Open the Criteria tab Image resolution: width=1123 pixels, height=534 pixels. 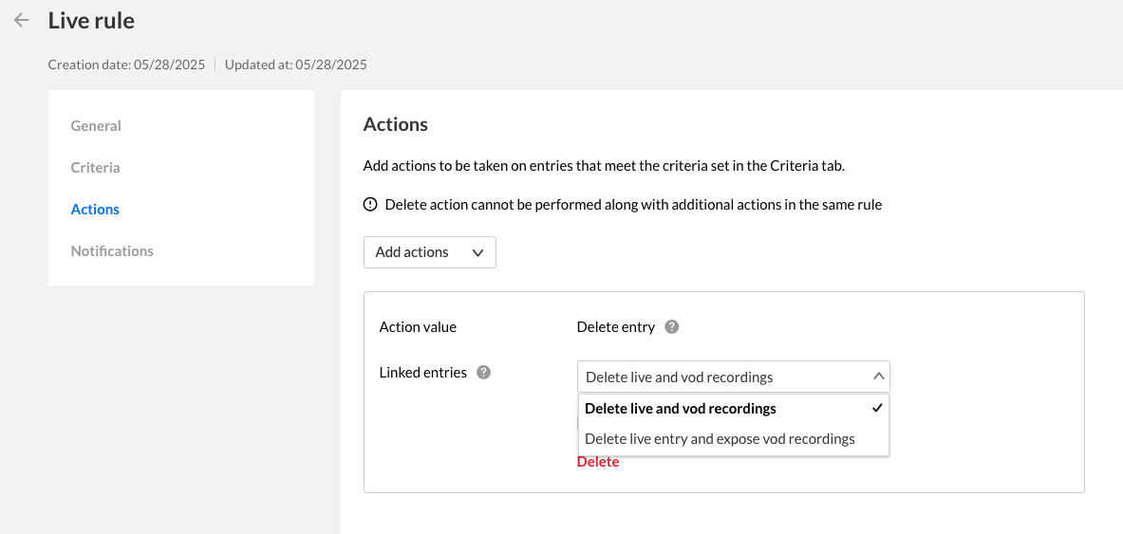click(95, 168)
